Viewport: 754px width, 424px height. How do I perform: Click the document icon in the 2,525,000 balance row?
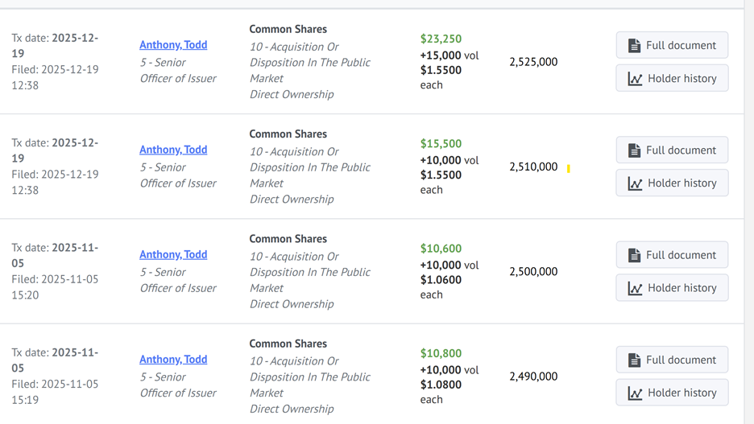(x=634, y=46)
